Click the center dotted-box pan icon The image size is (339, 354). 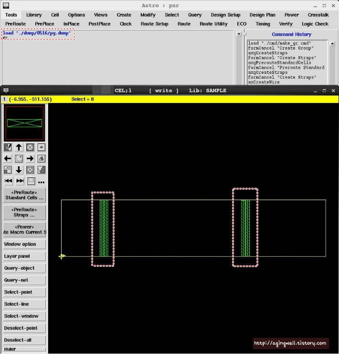coord(19,159)
